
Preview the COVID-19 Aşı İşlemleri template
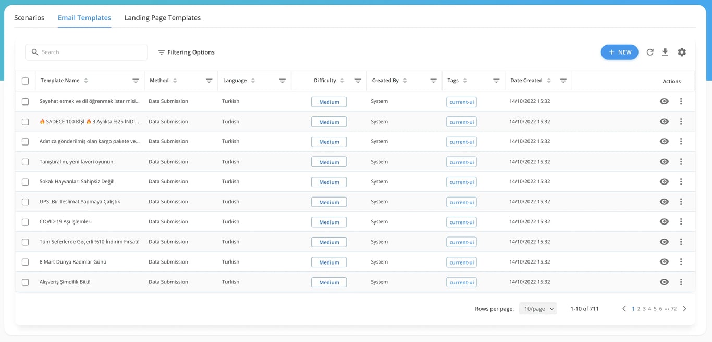(x=664, y=221)
